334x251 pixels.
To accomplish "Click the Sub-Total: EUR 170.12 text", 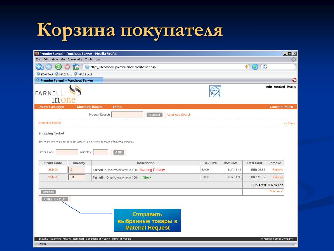I will pyautogui.click(x=267, y=185).
